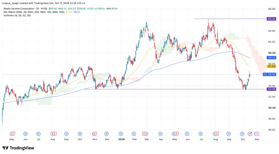Click the yellow 57.54 moving average label
279x154 pixels.
271,66
